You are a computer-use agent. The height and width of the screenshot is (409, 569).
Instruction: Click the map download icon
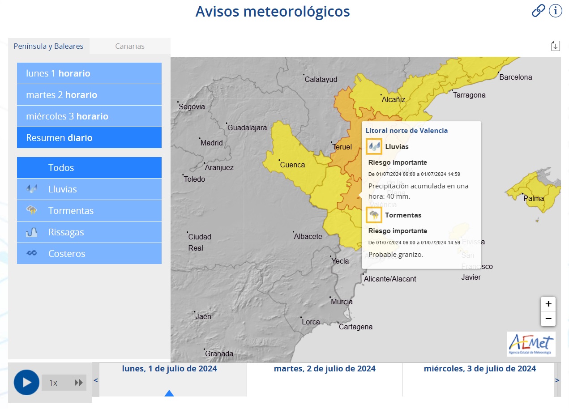[556, 46]
